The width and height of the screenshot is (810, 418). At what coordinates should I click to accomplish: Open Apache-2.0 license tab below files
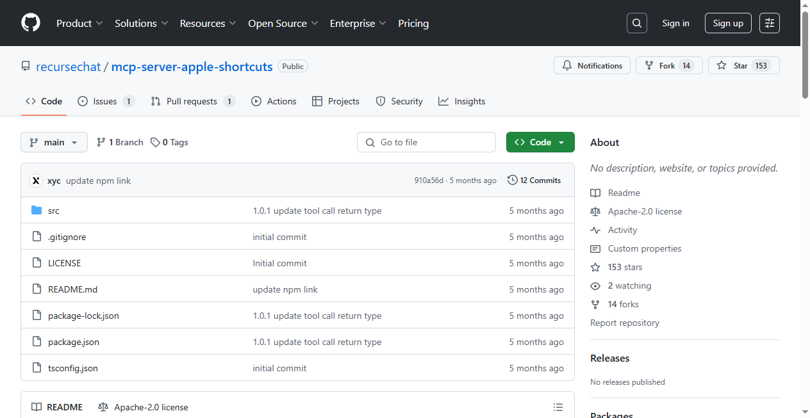point(144,407)
